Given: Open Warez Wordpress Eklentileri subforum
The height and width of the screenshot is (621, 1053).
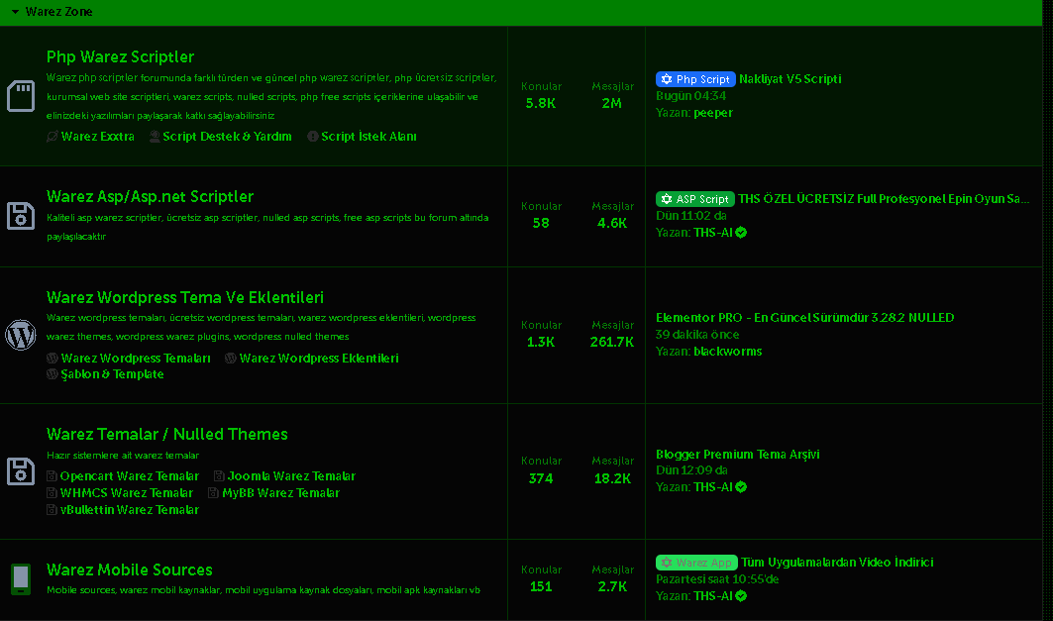Looking at the screenshot, I should click(x=319, y=359).
